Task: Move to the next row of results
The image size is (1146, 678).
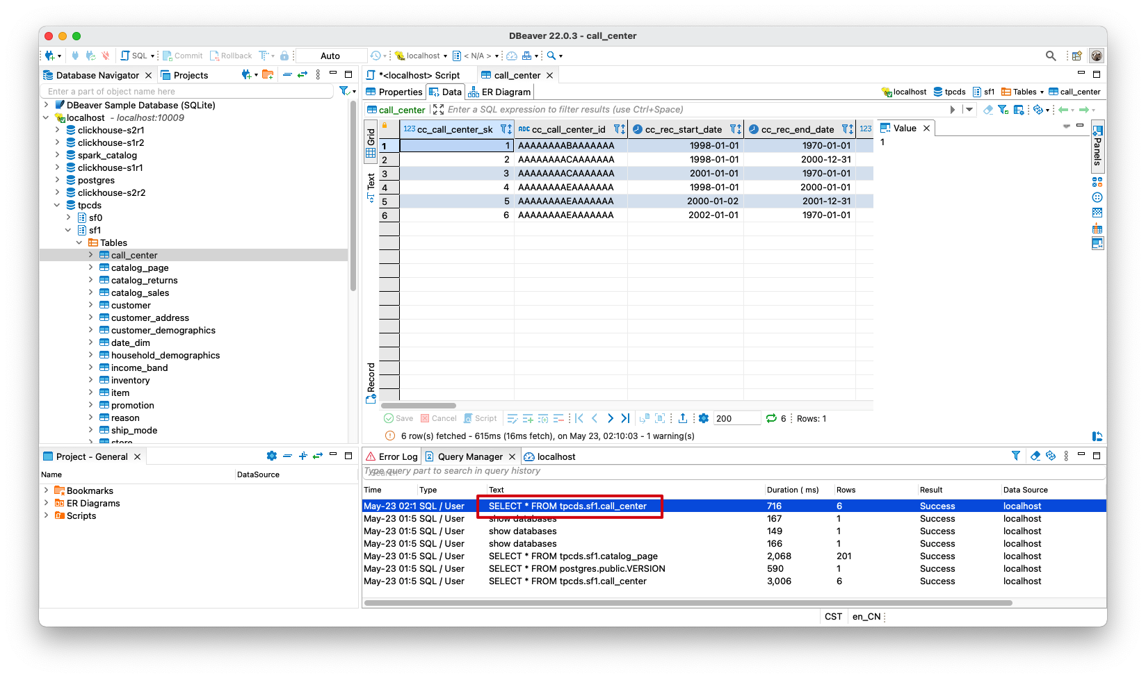Action: pos(610,418)
